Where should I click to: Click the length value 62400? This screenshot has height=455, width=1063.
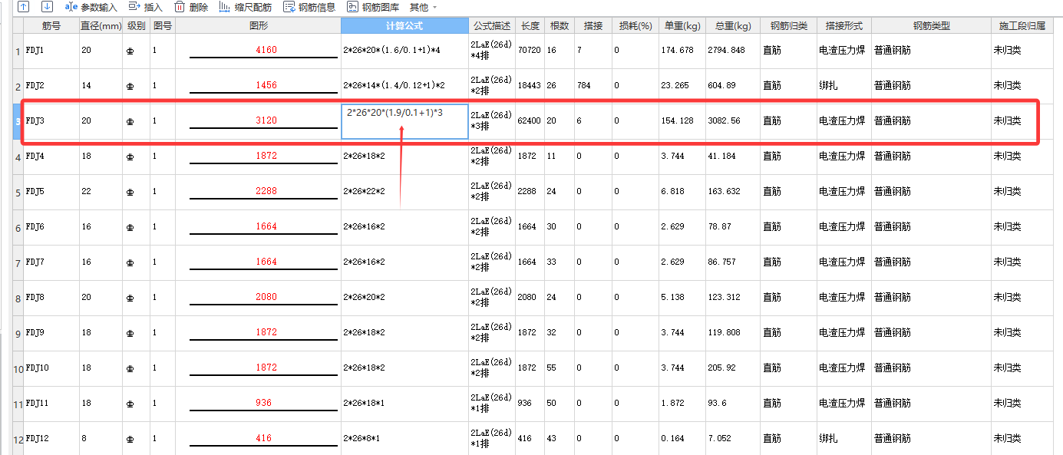[x=529, y=121]
